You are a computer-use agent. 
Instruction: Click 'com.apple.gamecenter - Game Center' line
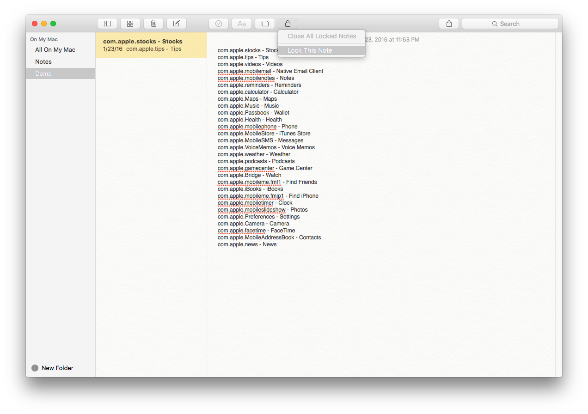pos(265,168)
